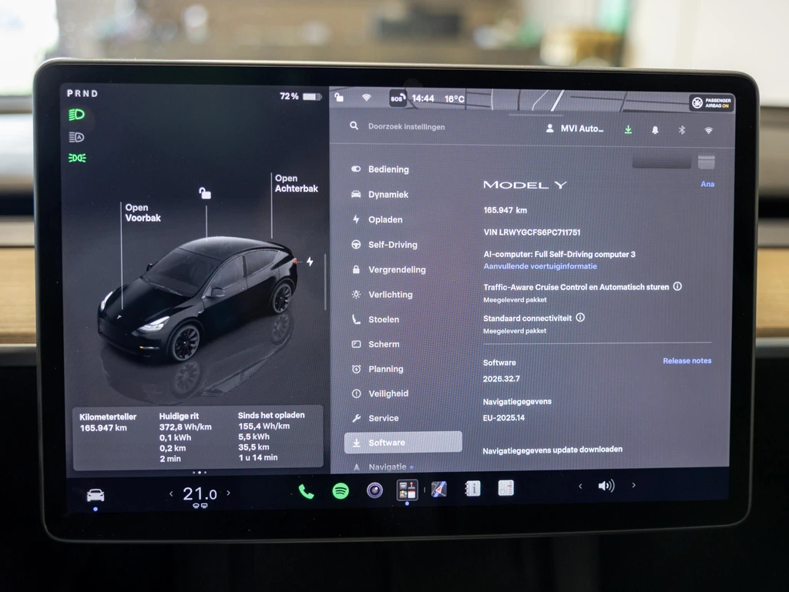Open the navigation map app icon
Image resolution: width=789 pixels, height=592 pixels.
(x=438, y=489)
